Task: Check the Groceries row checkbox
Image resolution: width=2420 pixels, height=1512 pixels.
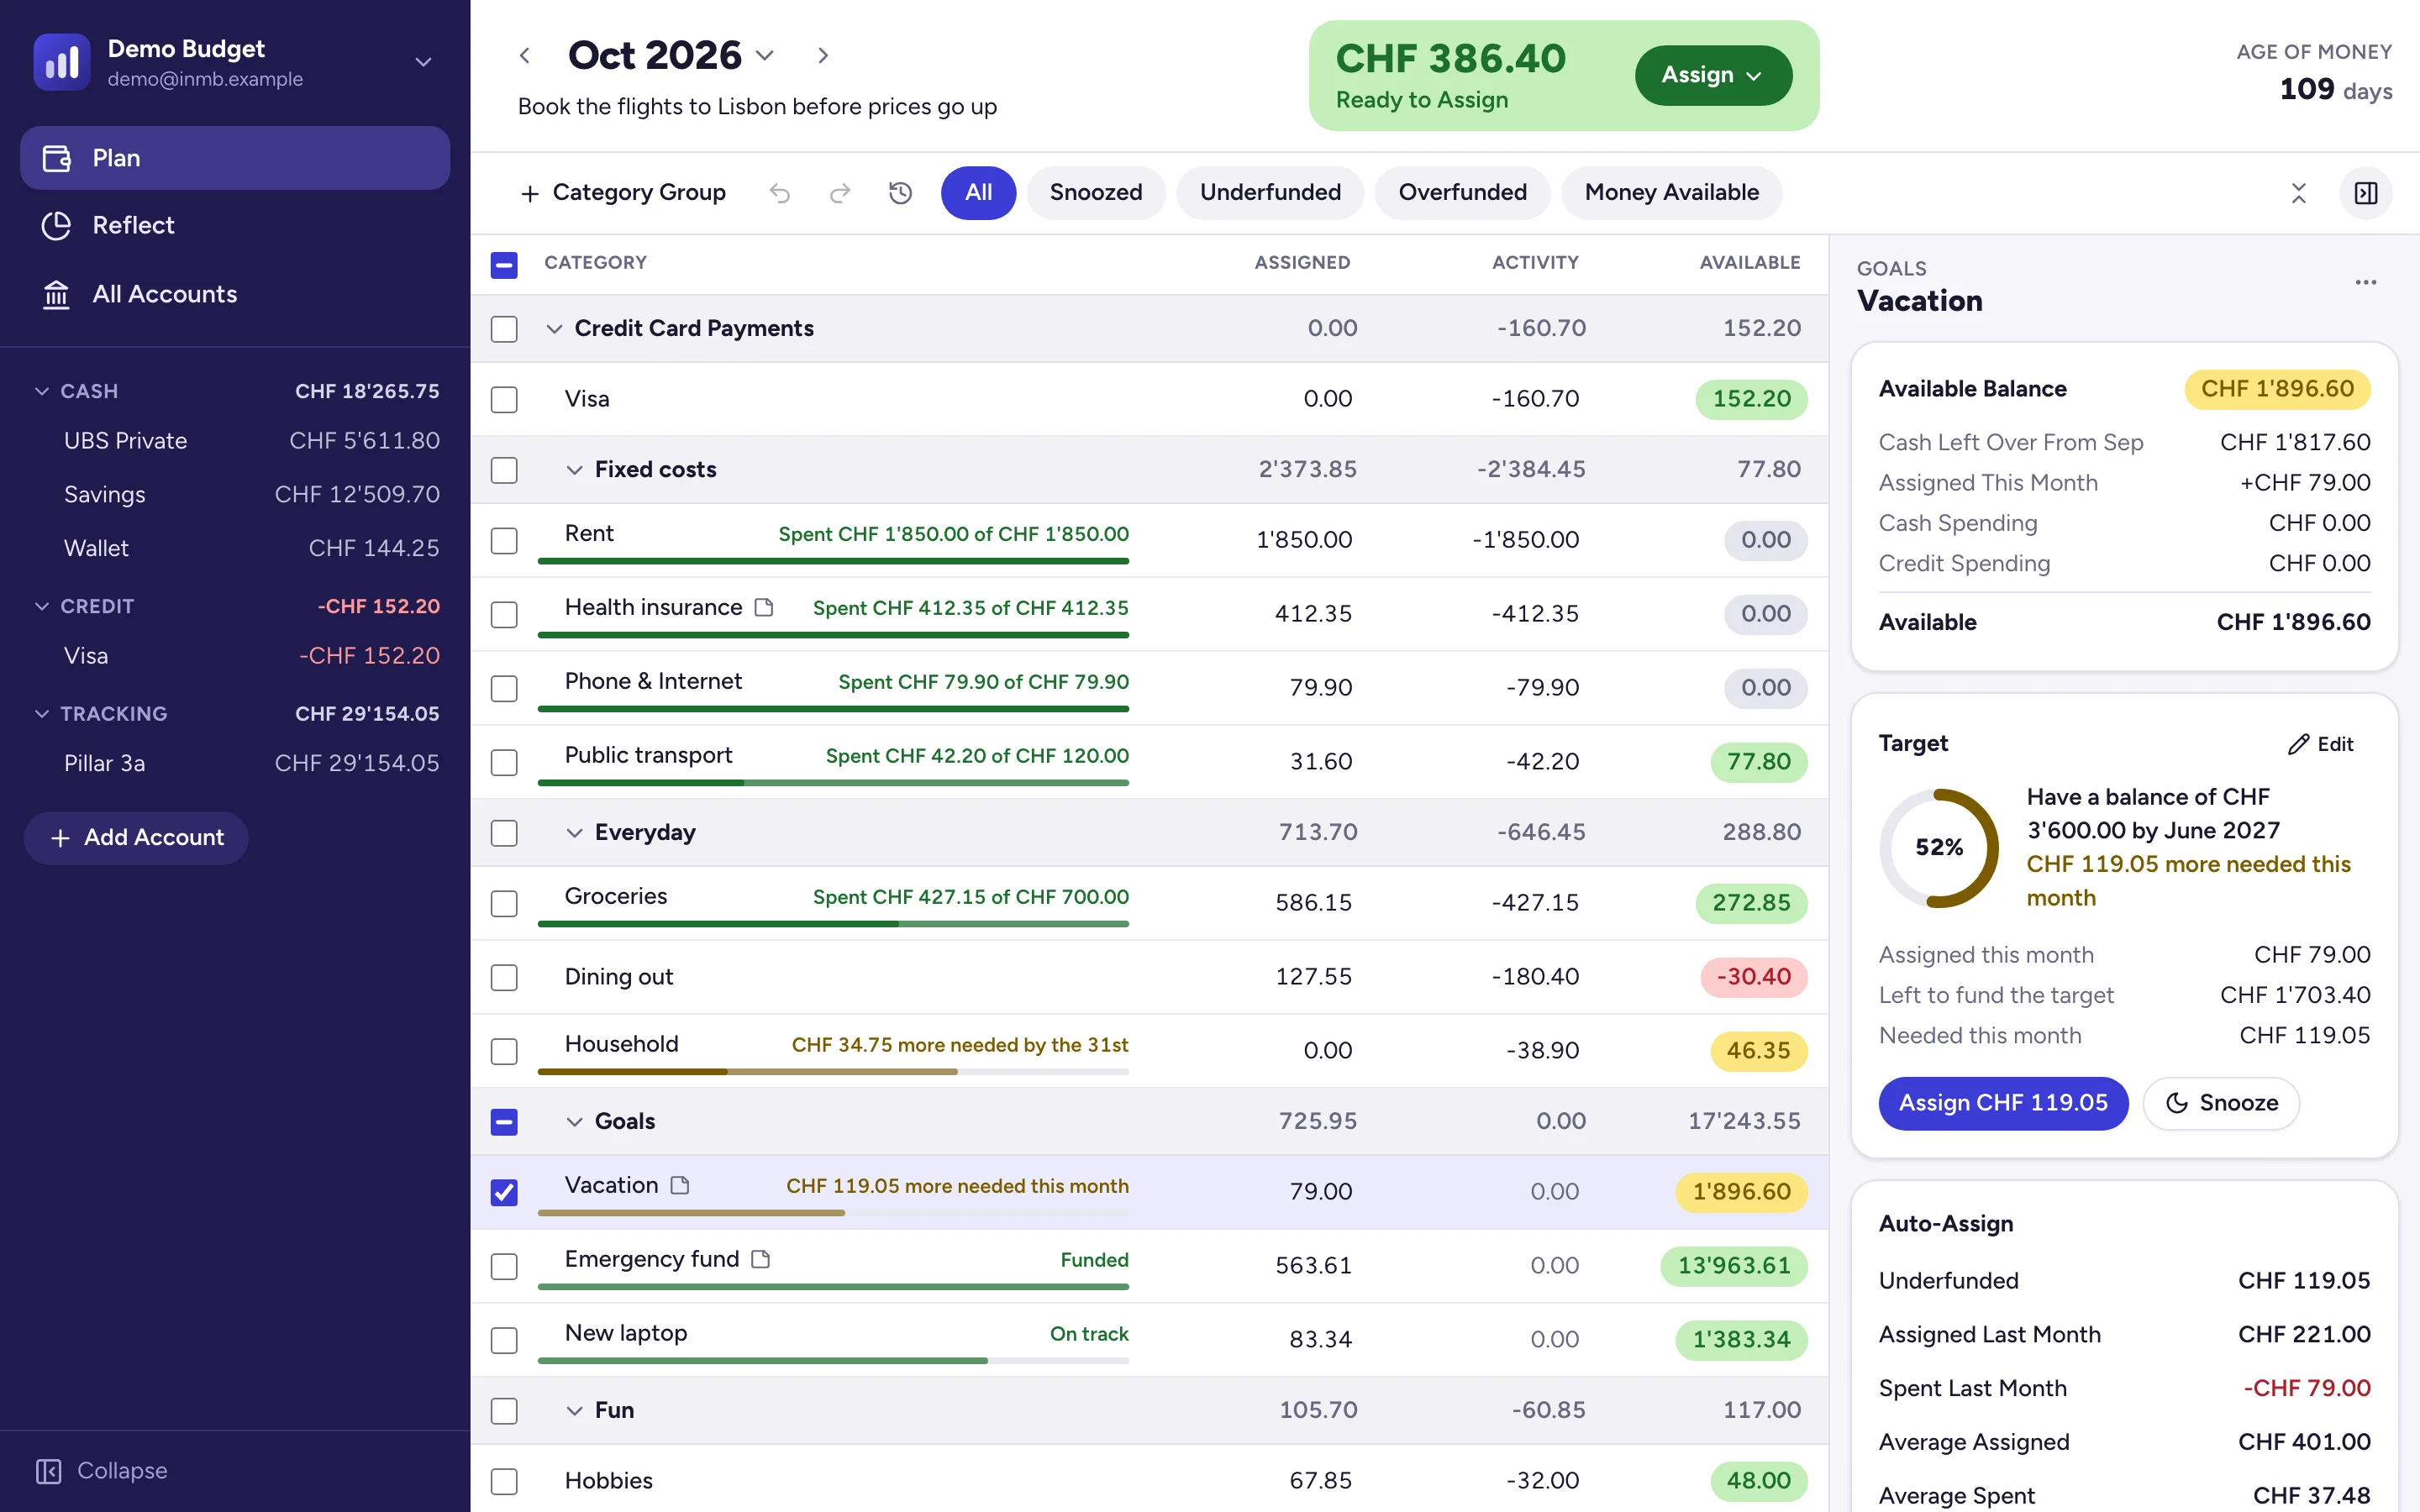Action: tap(504, 903)
